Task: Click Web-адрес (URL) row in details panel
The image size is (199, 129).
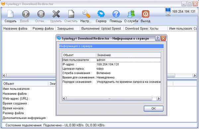Action: 16,99
